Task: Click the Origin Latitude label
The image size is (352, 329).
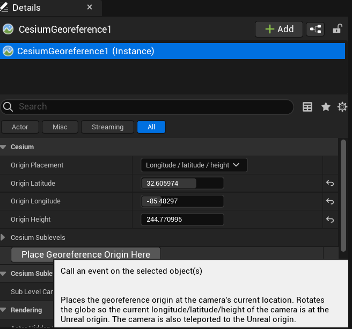Action: coord(33,183)
